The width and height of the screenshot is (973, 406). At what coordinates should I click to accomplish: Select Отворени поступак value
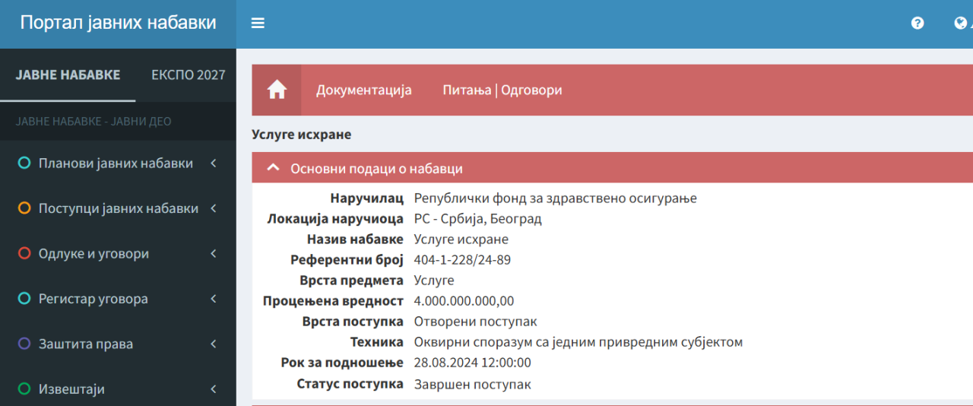click(475, 322)
